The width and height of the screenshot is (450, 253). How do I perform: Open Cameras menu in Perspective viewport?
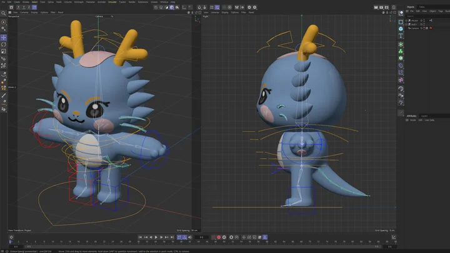click(24, 12)
